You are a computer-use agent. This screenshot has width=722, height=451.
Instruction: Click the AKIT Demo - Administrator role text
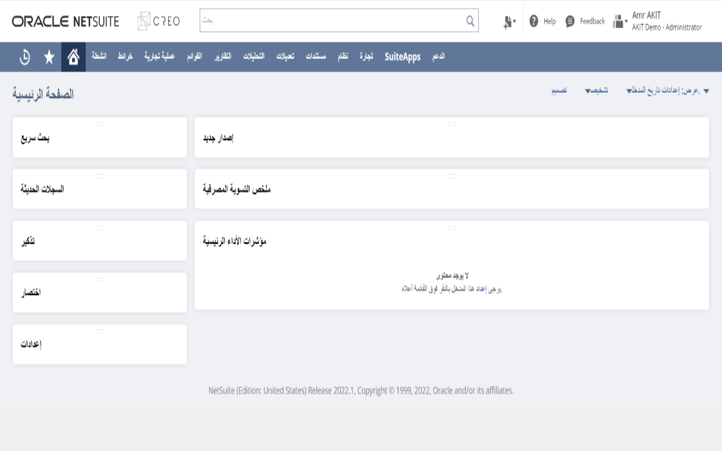tap(667, 27)
